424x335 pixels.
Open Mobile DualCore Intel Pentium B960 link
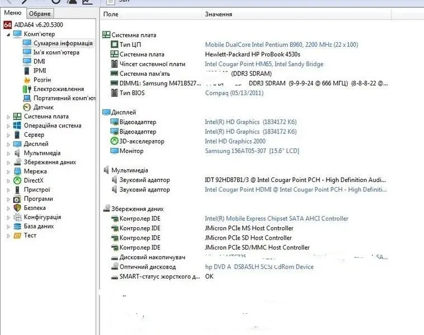(x=281, y=45)
